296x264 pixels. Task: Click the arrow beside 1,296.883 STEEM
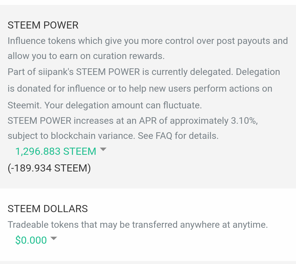click(103, 150)
